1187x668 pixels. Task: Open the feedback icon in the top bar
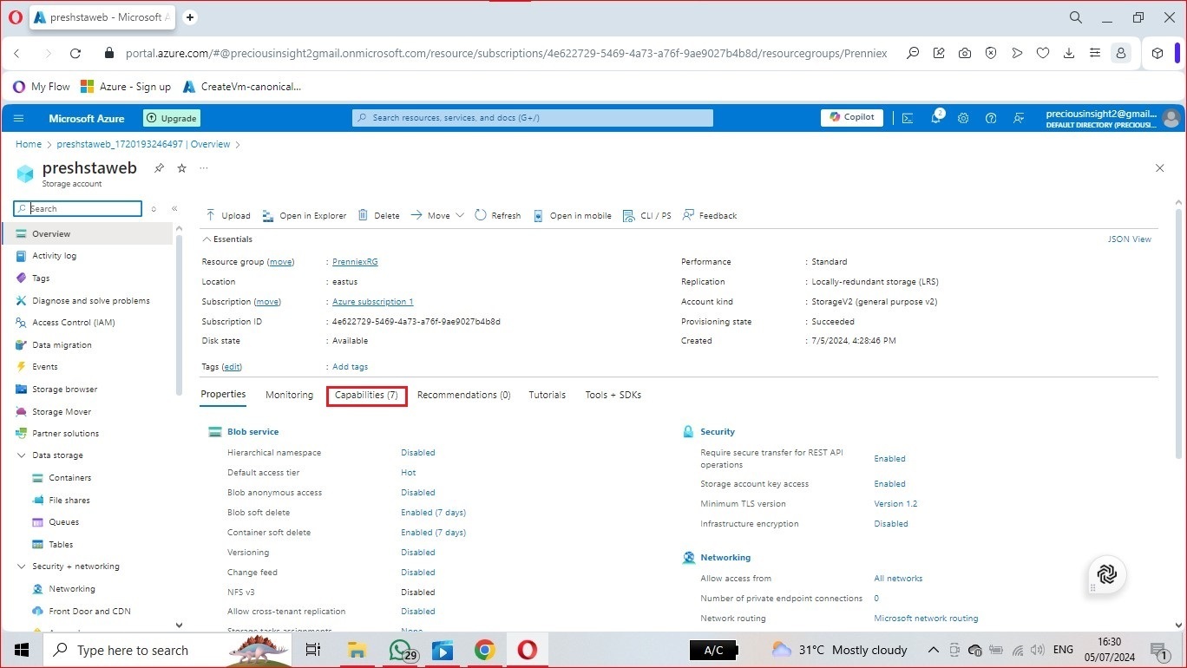1019,118
